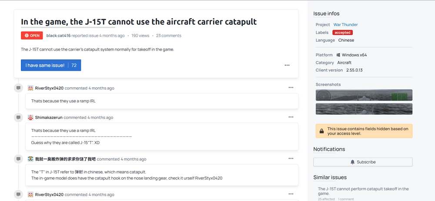Viewport: 435px width, 201px height.
Task: Open options for RiverStyx0420's last comment
Action: 291,194
